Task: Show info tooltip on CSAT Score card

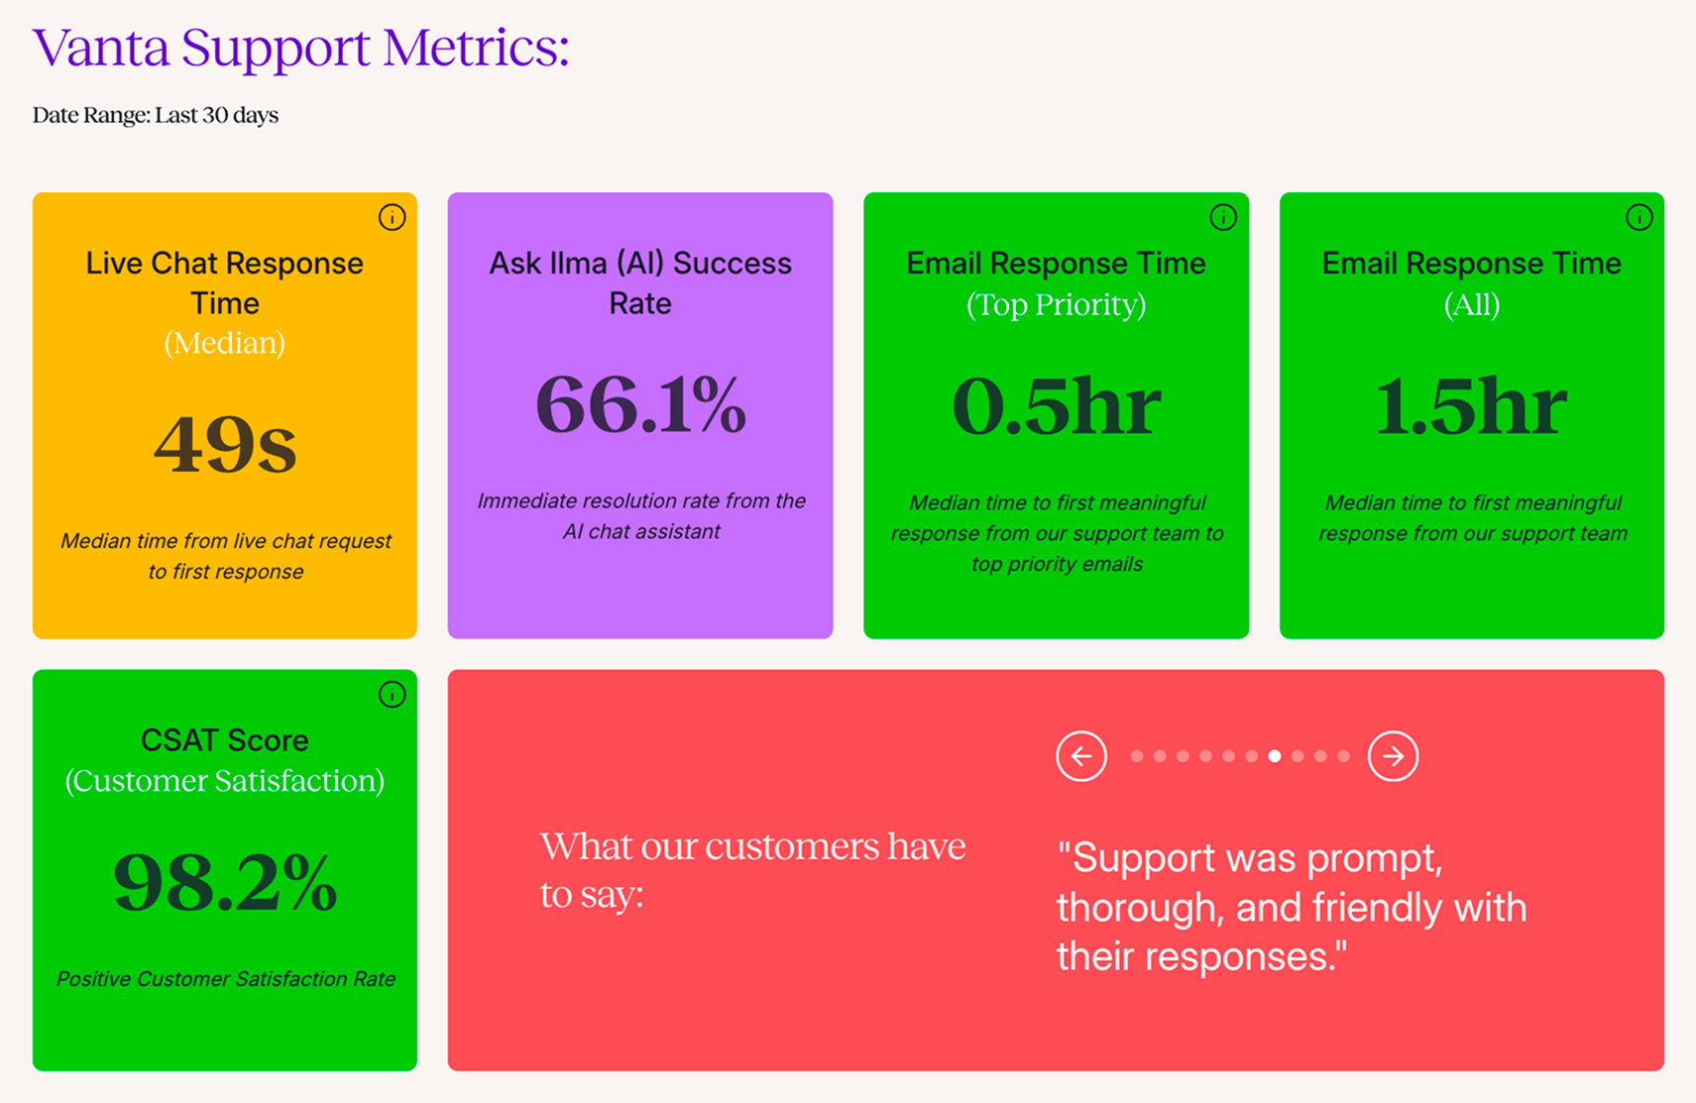Action: coord(392,695)
